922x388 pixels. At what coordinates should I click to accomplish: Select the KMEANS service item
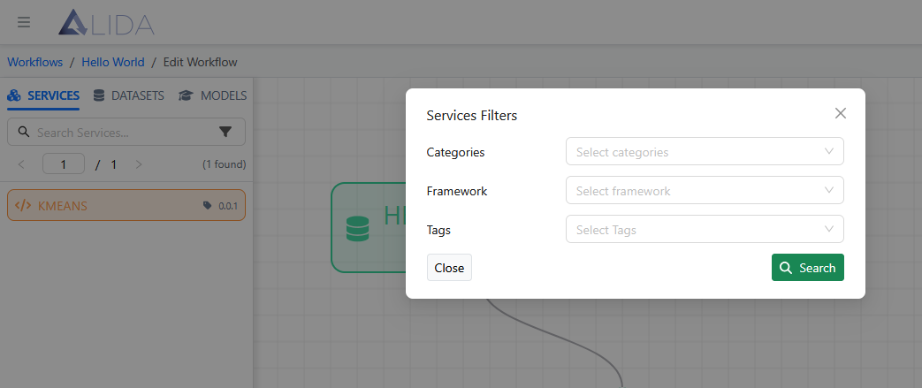coord(126,205)
